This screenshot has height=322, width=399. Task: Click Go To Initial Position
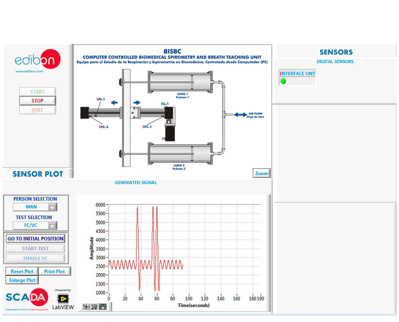[36, 239]
